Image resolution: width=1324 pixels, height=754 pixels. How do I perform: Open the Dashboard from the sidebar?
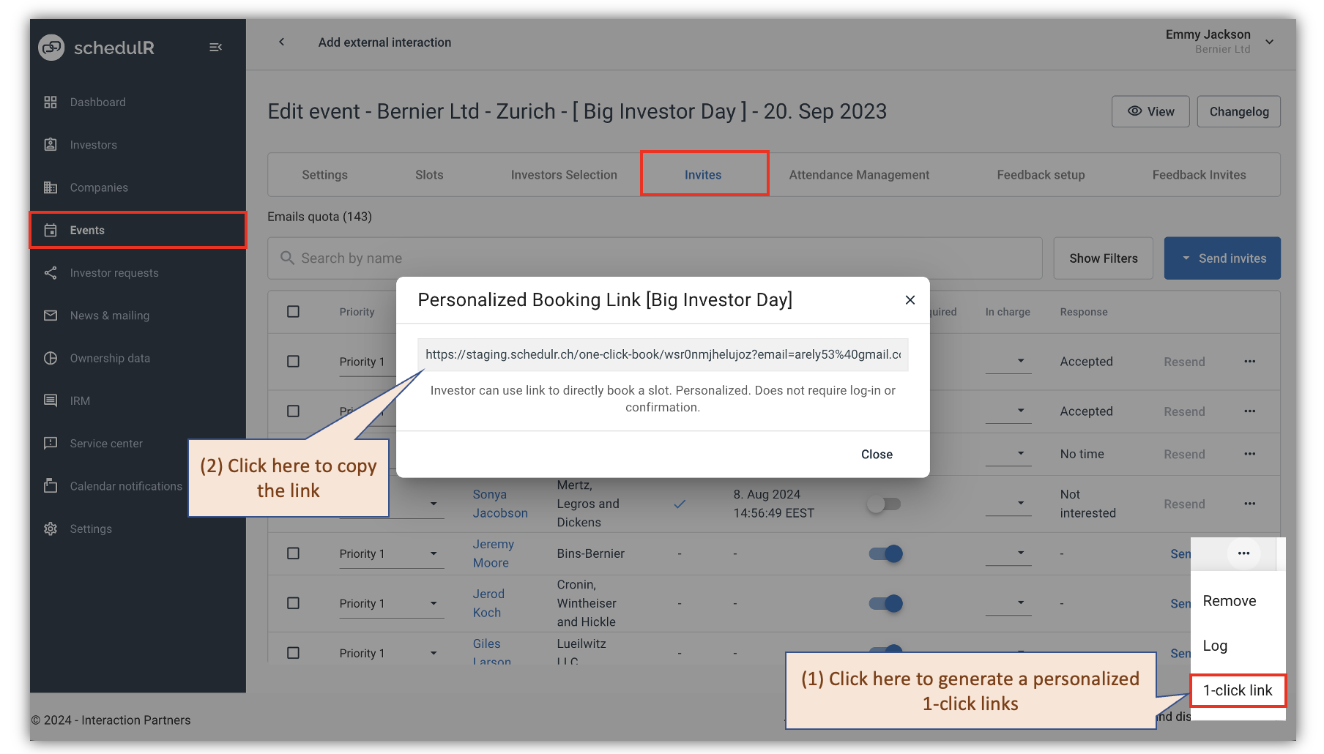(97, 102)
